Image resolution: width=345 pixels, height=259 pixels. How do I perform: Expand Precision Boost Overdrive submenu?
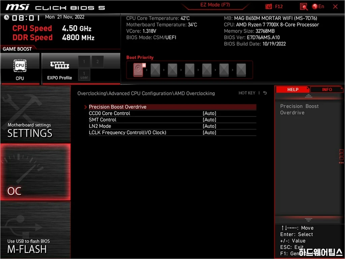pyautogui.click(x=172, y=107)
